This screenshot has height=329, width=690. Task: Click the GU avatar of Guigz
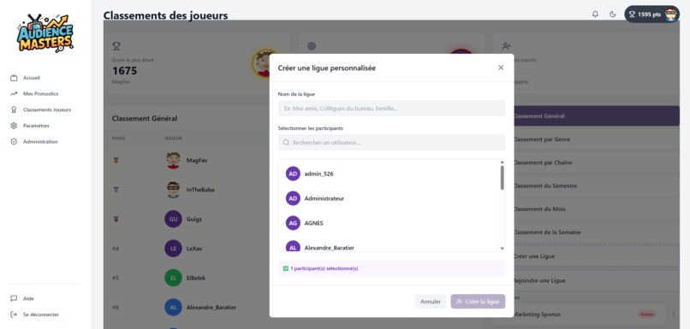[x=174, y=219]
